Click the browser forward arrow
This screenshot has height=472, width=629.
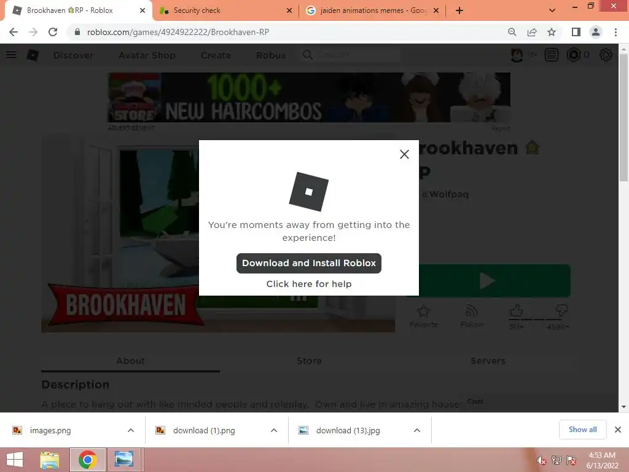(33, 32)
